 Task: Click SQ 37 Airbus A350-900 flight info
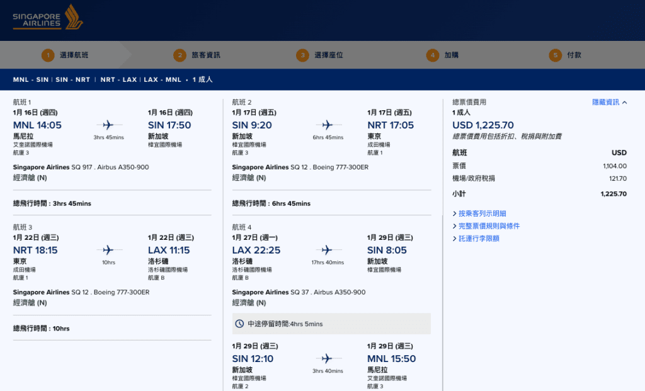tap(299, 292)
